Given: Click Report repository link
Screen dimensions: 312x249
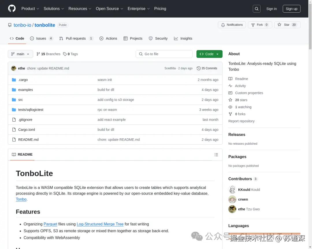Looking at the screenshot, I should (x=241, y=121).
